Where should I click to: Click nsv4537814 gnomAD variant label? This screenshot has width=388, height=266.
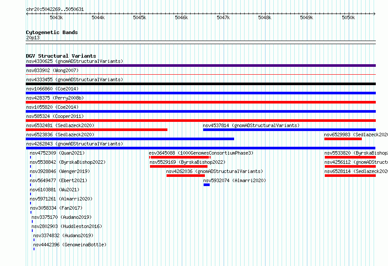(x=251, y=125)
